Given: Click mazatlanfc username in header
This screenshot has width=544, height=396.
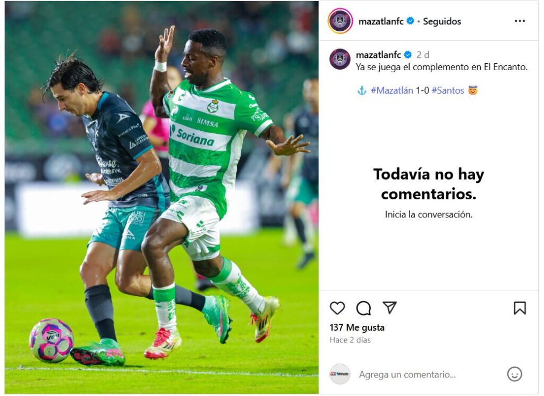Looking at the screenshot, I should (381, 21).
